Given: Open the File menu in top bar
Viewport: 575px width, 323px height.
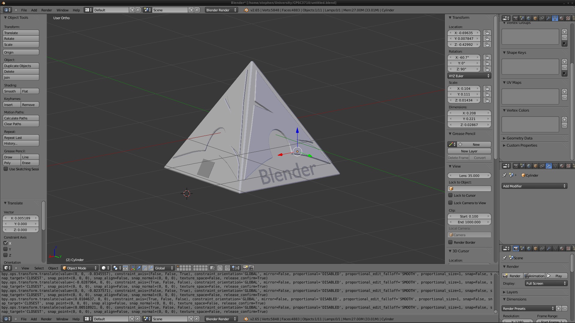Looking at the screenshot, I should [24, 10].
